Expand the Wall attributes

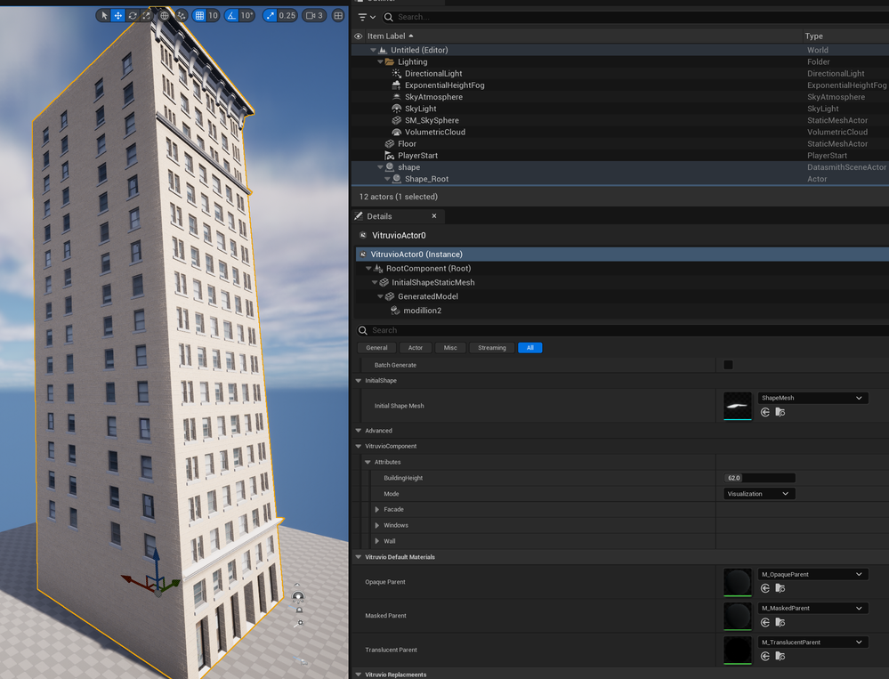click(377, 541)
